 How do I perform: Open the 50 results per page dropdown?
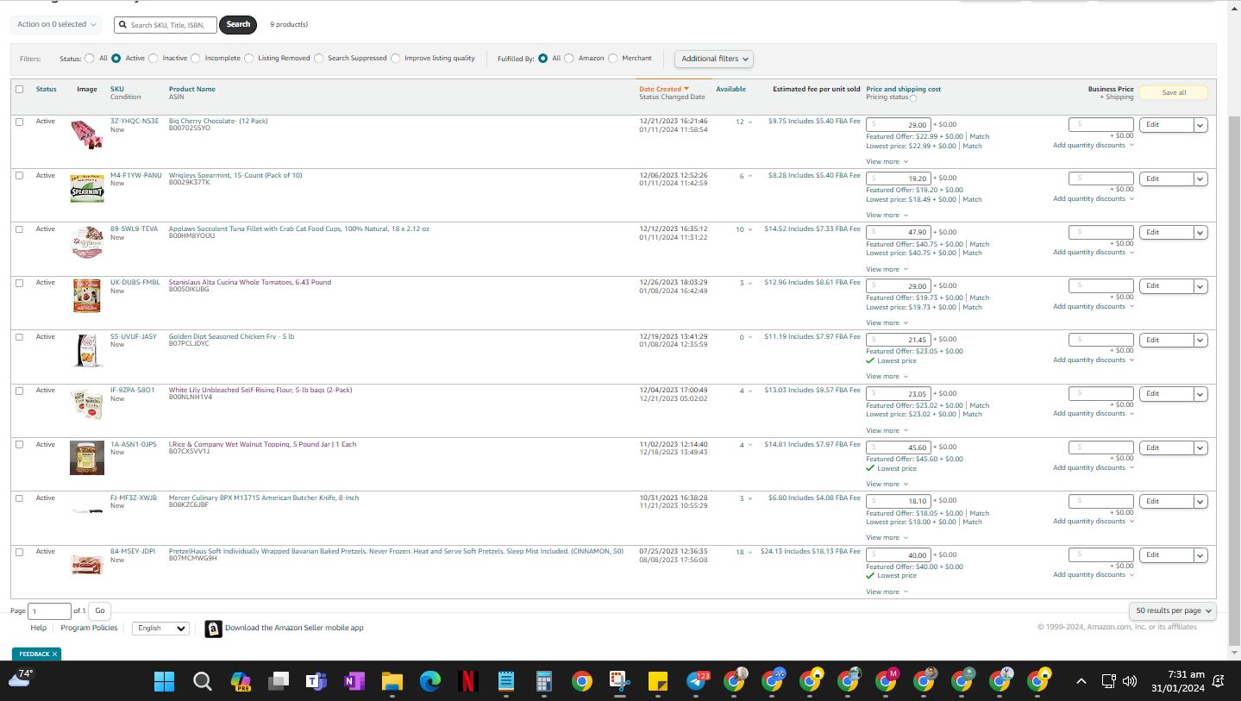tap(1173, 610)
